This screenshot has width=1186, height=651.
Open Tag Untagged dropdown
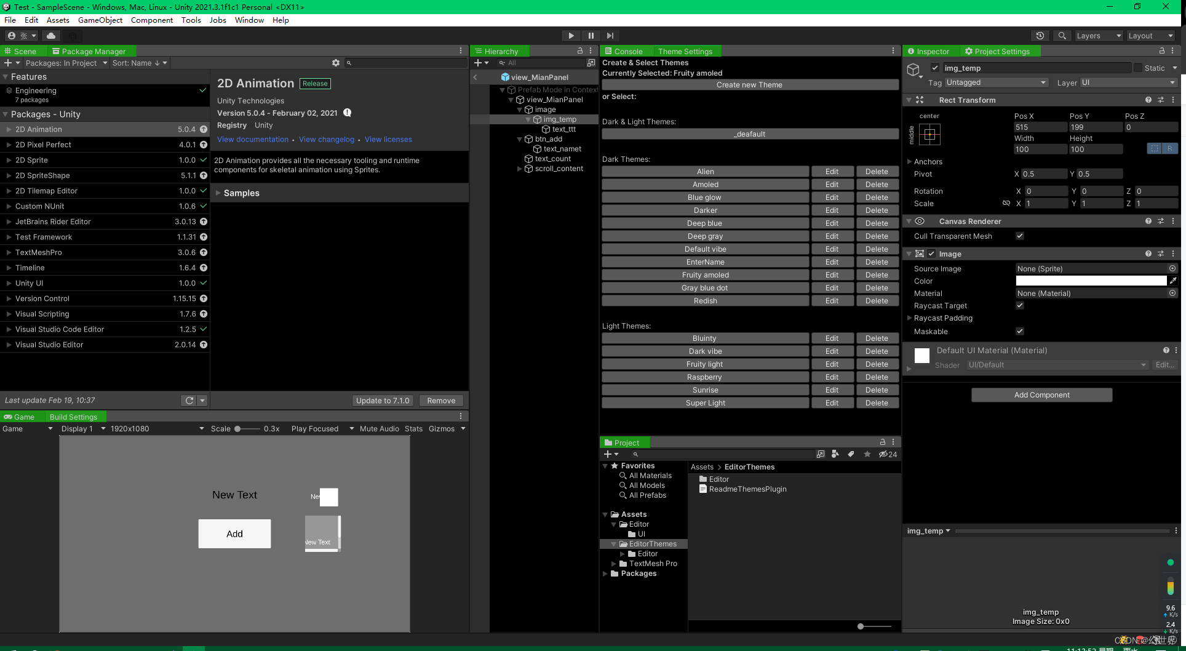click(x=996, y=82)
